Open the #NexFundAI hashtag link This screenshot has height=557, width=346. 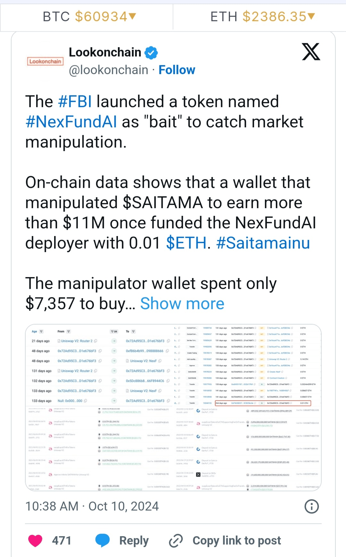point(71,122)
